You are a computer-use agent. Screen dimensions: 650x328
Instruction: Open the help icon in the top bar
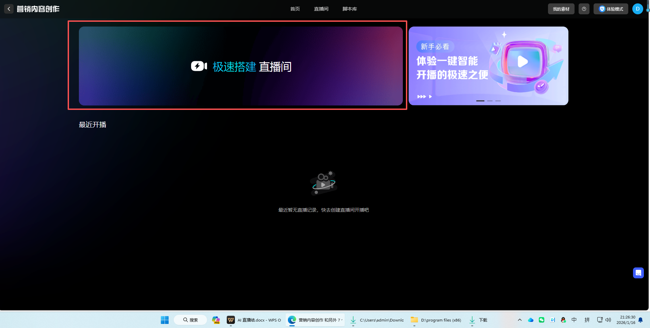pos(584,9)
